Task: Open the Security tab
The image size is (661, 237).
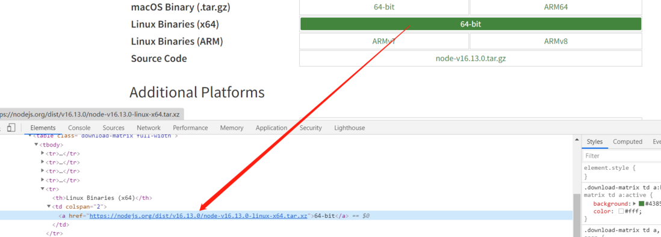Action: coord(311,128)
